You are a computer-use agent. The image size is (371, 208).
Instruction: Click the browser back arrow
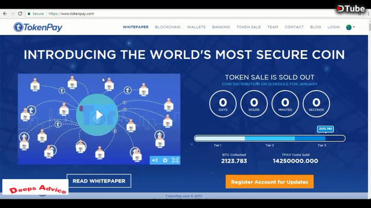click(5, 14)
